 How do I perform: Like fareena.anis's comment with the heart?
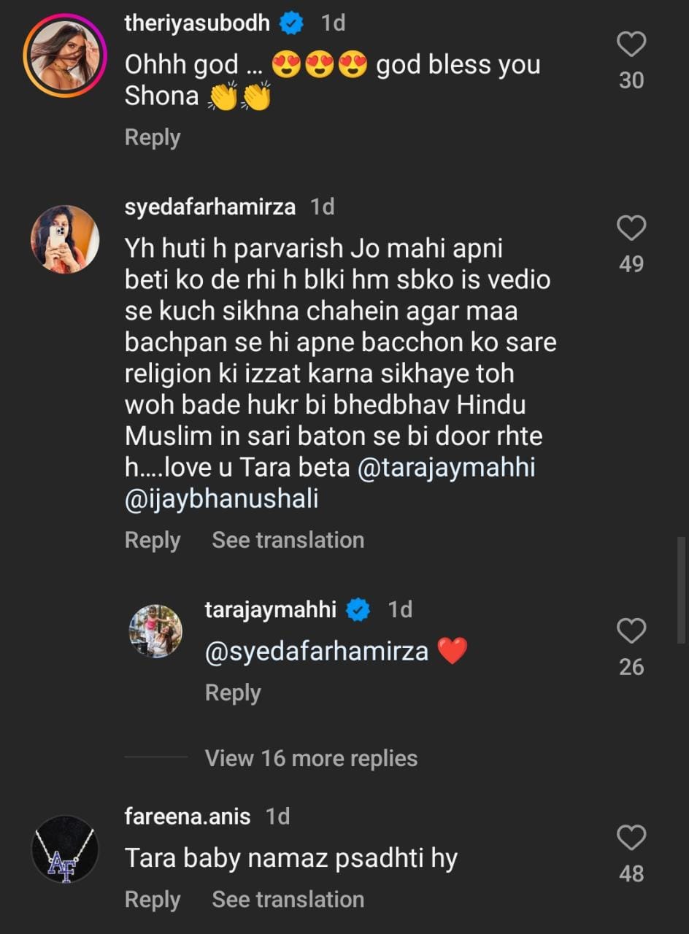click(x=631, y=838)
